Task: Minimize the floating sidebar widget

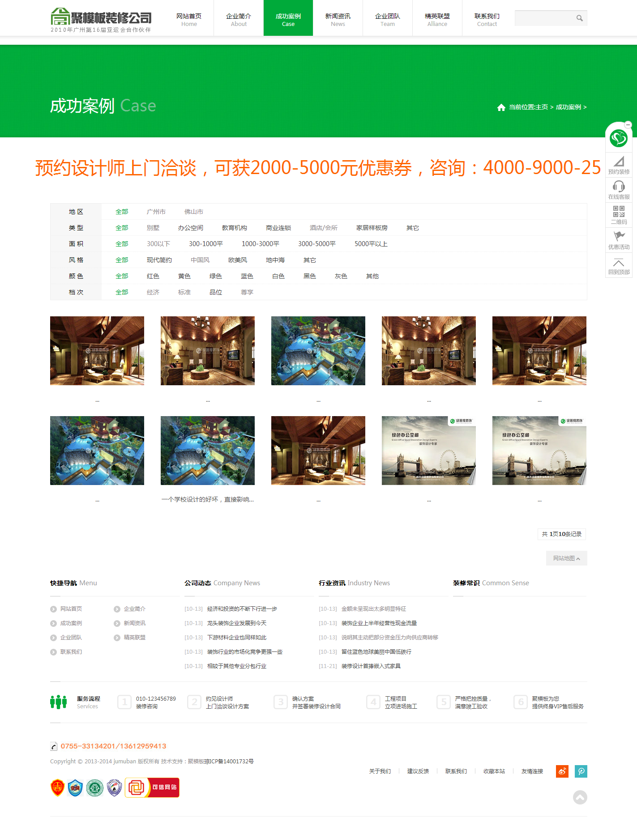Action: 628,124
